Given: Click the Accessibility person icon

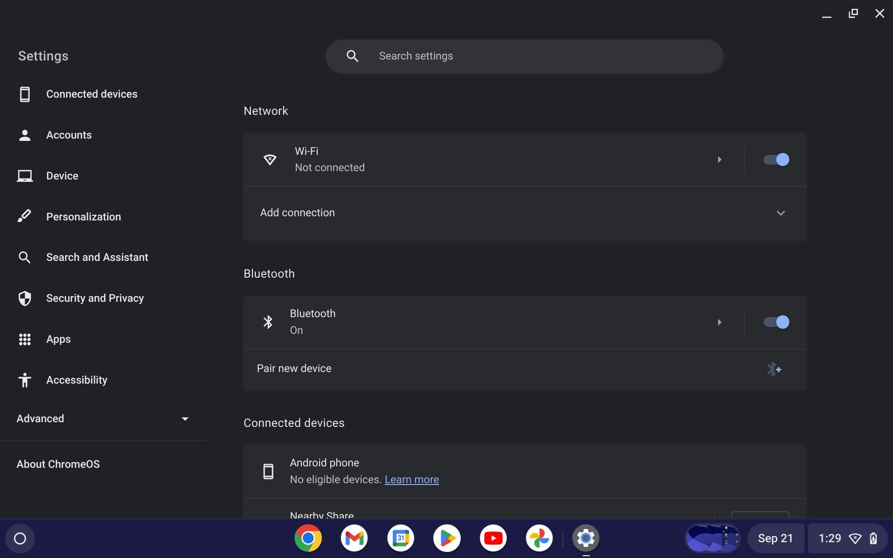Looking at the screenshot, I should (25, 380).
